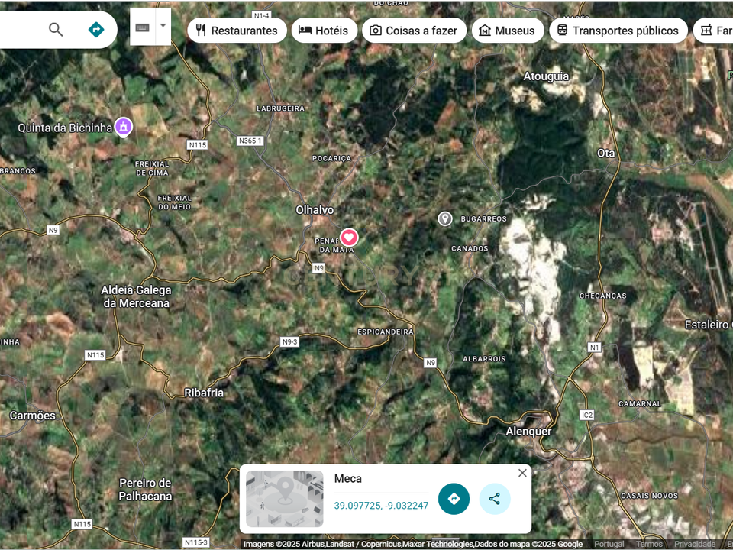Share the Meca location
Viewport: 733px width, 550px height.
tap(495, 499)
